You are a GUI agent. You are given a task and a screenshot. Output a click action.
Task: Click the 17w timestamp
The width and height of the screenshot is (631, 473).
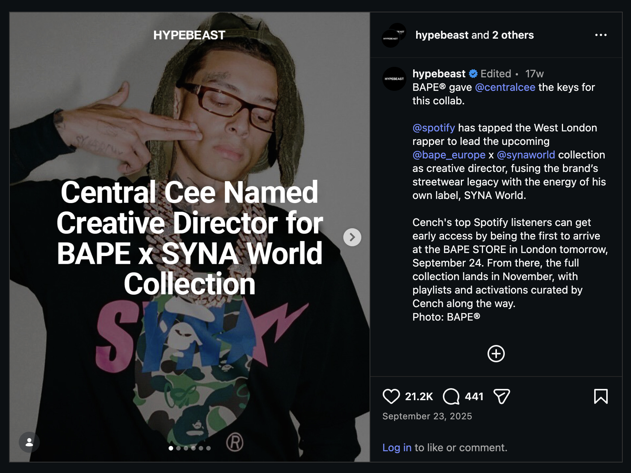click(x=534, y=74)
